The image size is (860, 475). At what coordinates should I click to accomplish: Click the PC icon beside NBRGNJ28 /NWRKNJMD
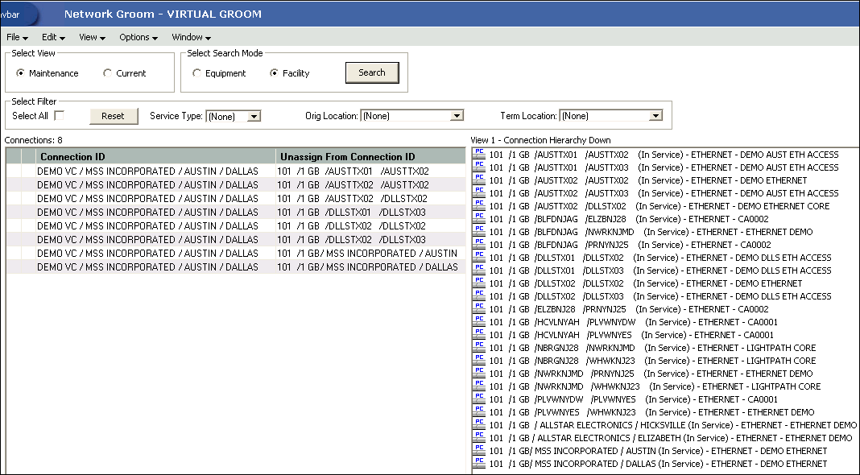(x=478, y=347)
